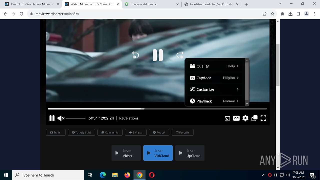This screenshot has height=180, width=320.
Task: Open the Opera browser taskbar icon
Action: pyautogui.click(x=152, y=175)
